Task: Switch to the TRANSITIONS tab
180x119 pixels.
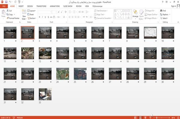Action: click(x=41, y=6)
